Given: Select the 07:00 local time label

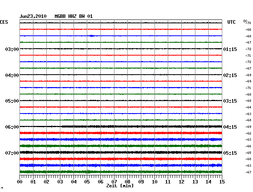Looking at the screenshot, I should pyautogui.click(x=12, y=153).
